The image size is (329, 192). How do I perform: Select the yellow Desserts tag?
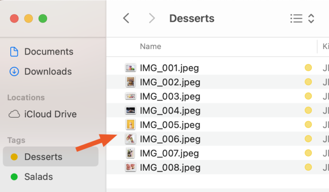43,157
